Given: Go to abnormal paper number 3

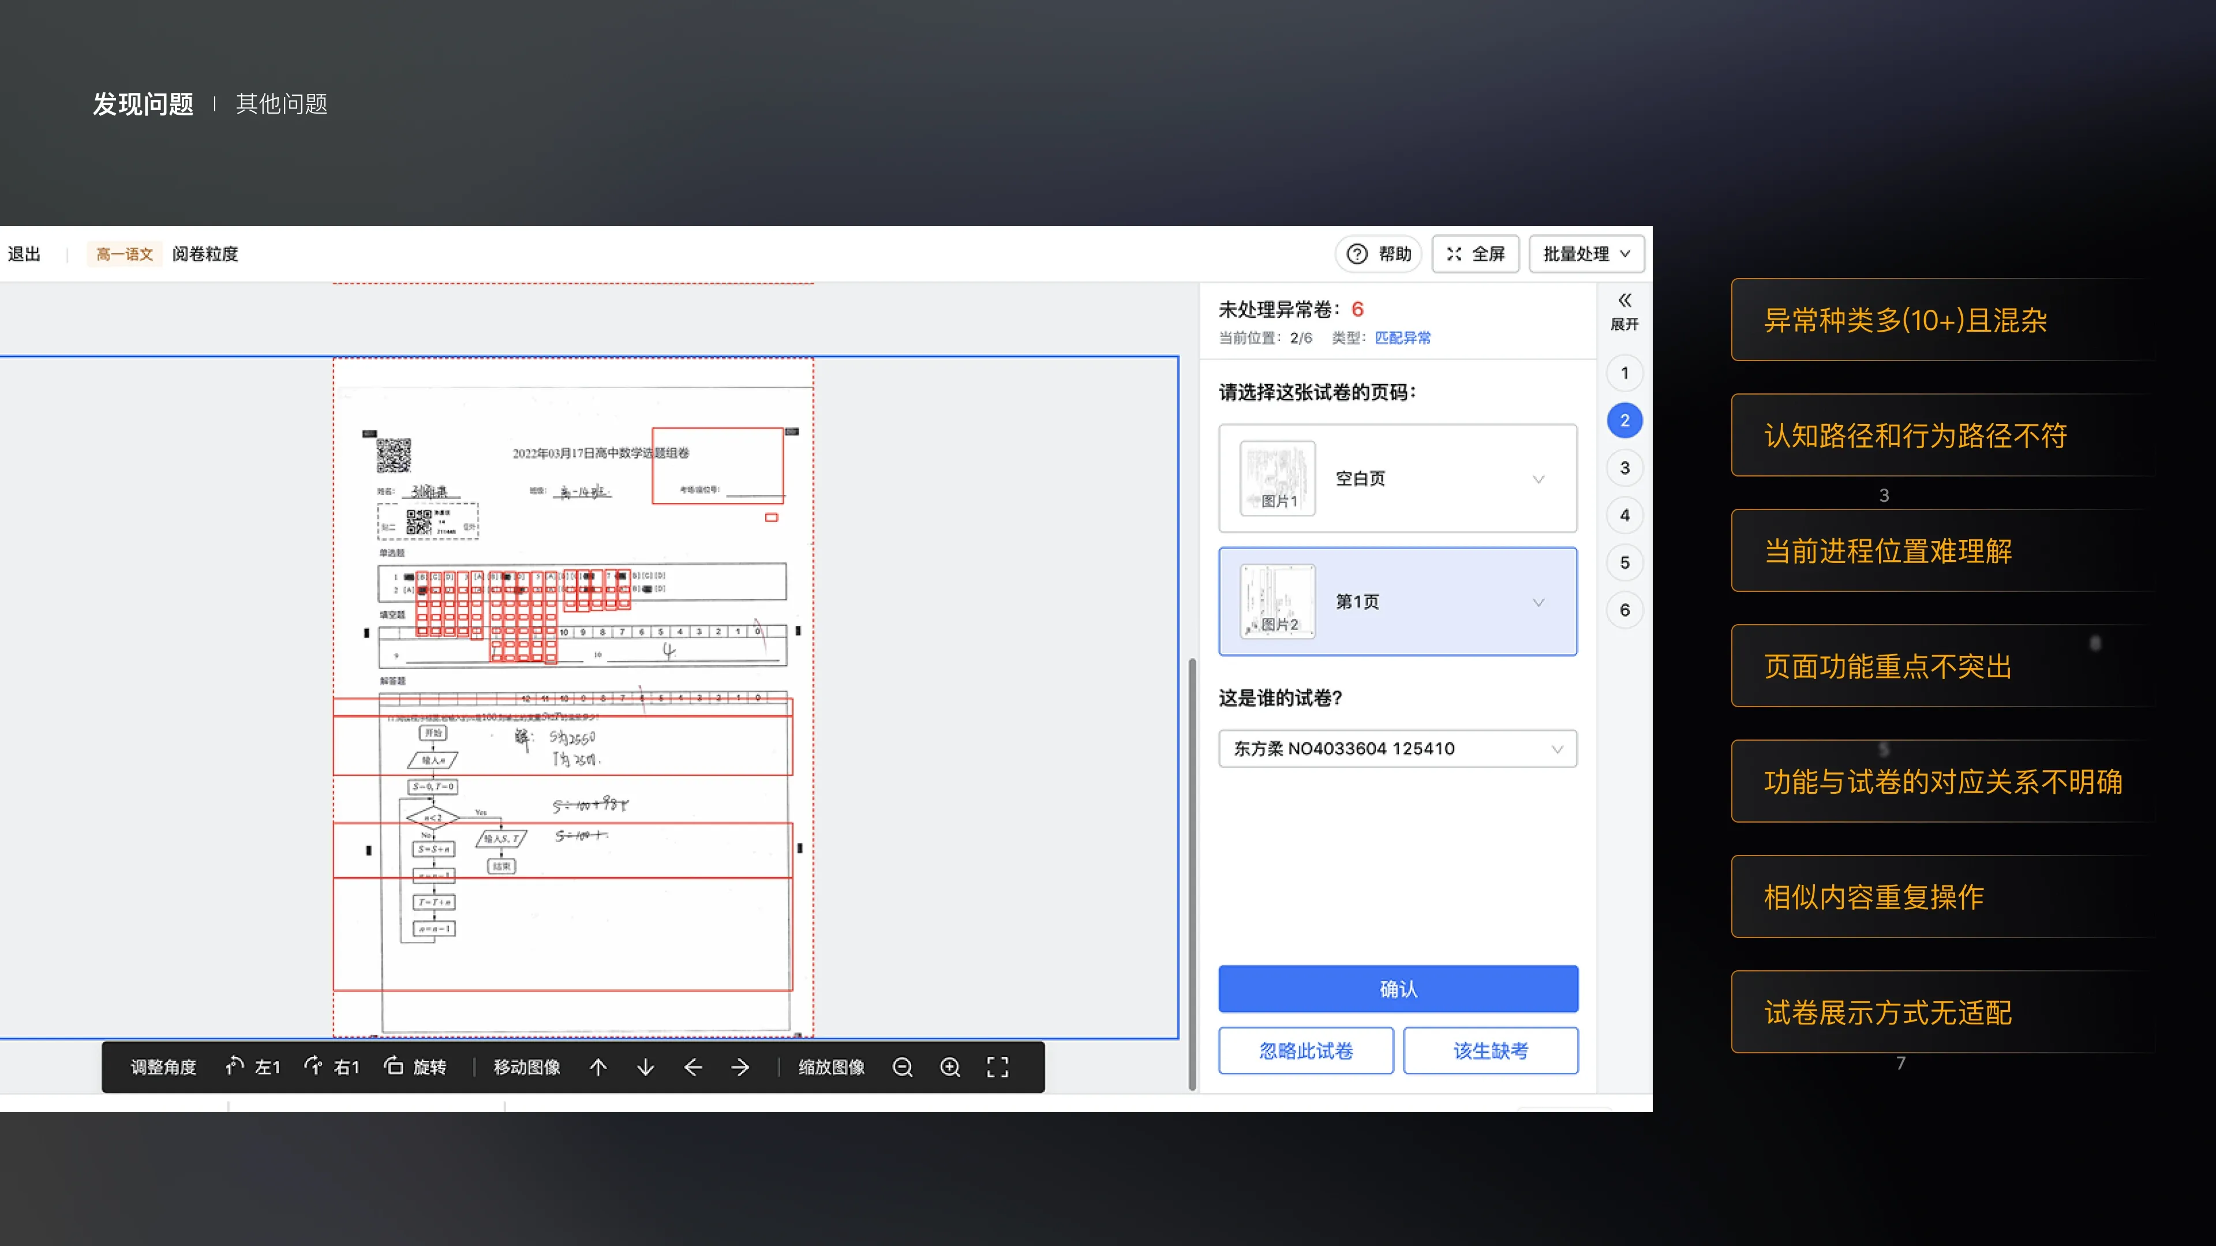Looking at the screenshot, I should point(1624,468).
